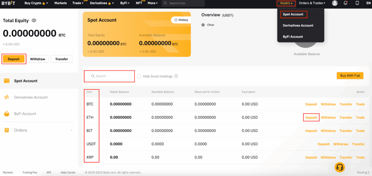Open the Orders & Trades dropdown
This screenshot has height=176, width=372.
click(x=312, y=3)
